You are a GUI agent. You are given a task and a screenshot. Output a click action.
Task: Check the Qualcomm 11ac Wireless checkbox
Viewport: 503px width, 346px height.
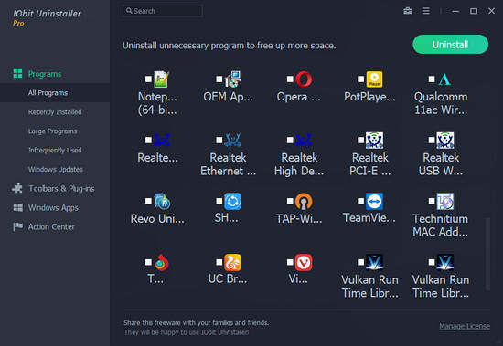click(432, 79)
